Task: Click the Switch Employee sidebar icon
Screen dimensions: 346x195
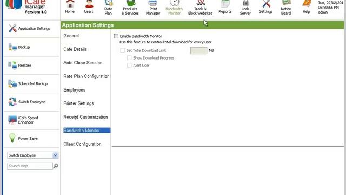Action: (12, 102)
